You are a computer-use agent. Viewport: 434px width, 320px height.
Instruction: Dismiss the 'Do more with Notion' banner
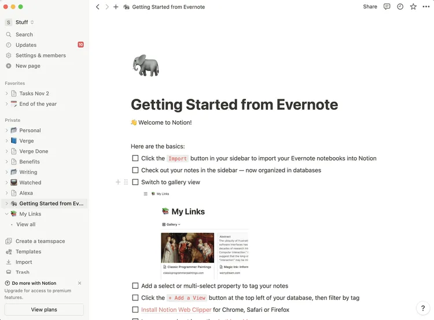click(79, 283)
